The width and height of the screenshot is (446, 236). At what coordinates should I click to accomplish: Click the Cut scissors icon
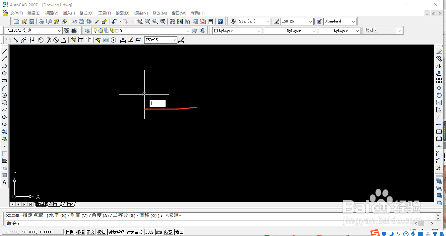point(74,21)
